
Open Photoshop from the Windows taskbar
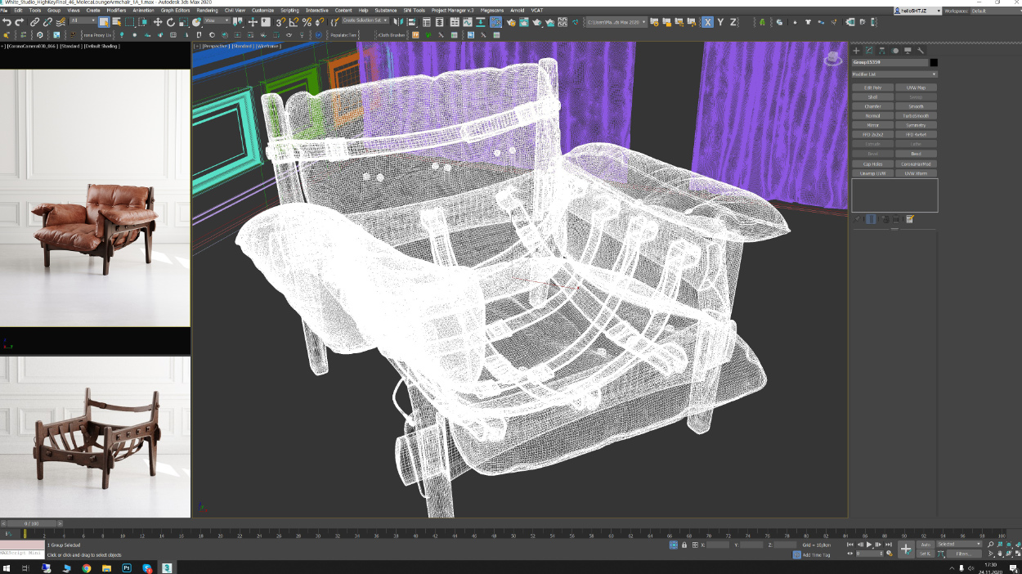pos(127,567)
